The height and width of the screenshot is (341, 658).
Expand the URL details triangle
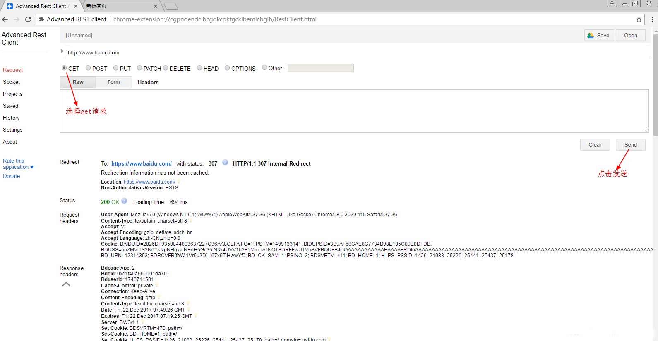62,51
